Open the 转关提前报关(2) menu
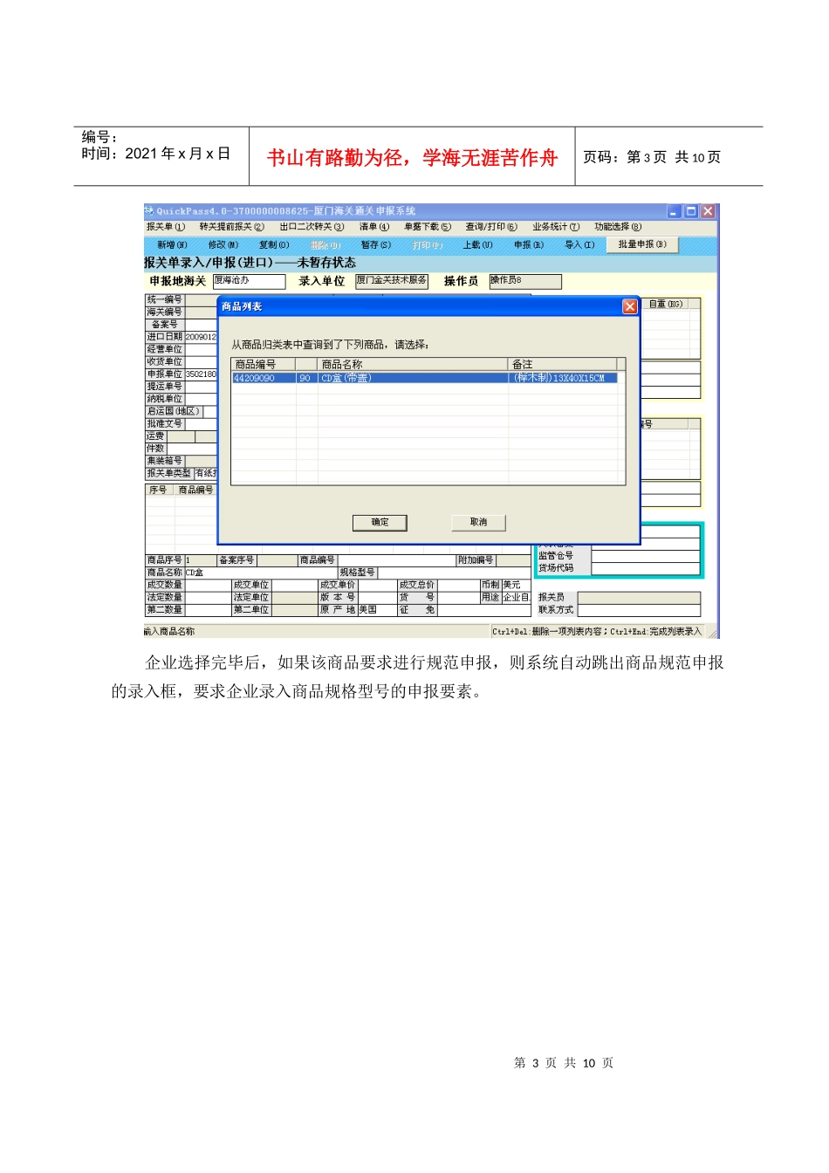The width and height of the screenshot is (829, 1173). pyautogui.click(x=232, y=227)
